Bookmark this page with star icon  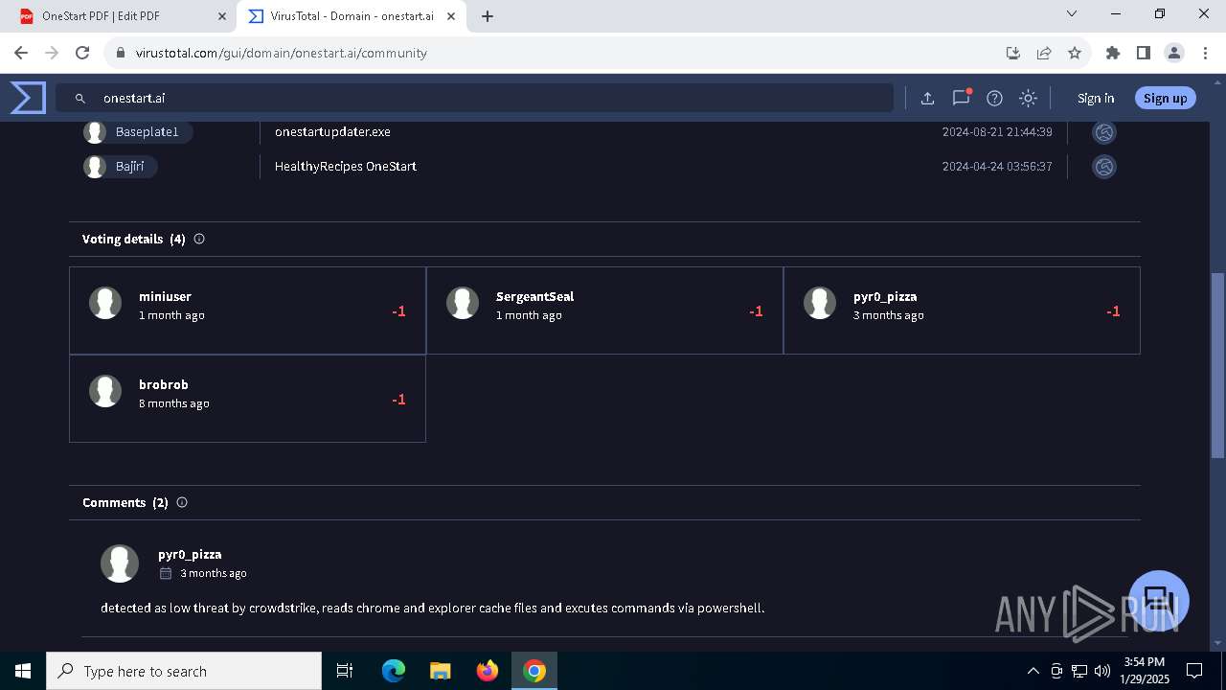(1075, 53)
